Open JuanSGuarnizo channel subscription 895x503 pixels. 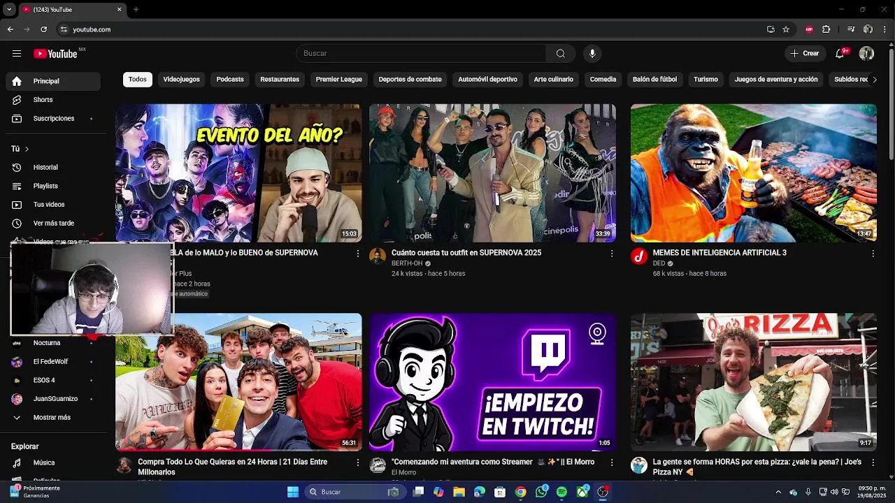(53, 399)
